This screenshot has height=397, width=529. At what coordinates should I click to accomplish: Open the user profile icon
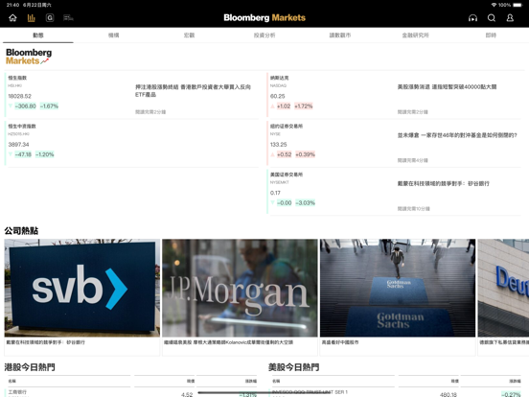(510, 18)
